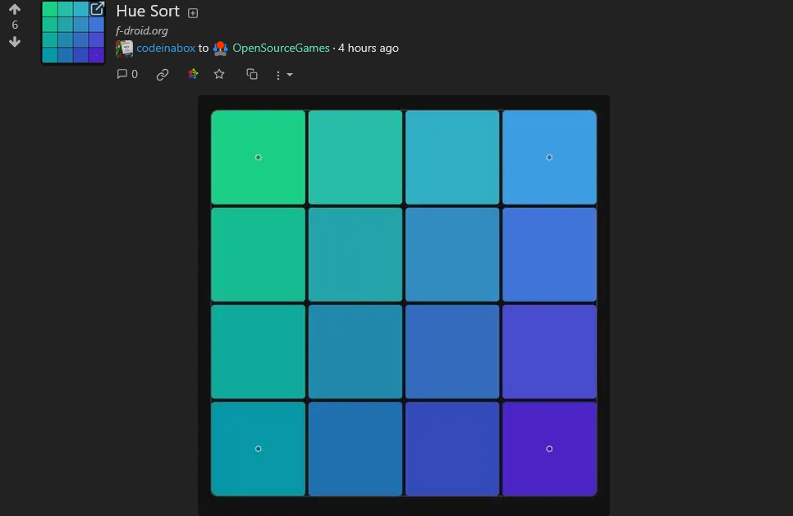Copy the post permalink chain icon
793x516 pixels.
coord(163,75)
